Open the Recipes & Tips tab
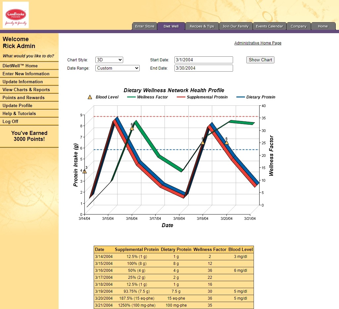 [x=202, y=27]
